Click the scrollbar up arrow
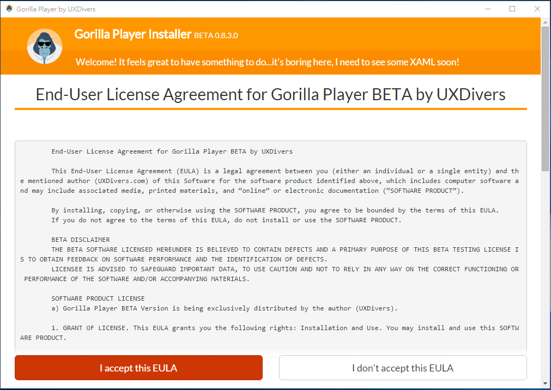Viewport: 551px width, 390px height. (545, 22)
